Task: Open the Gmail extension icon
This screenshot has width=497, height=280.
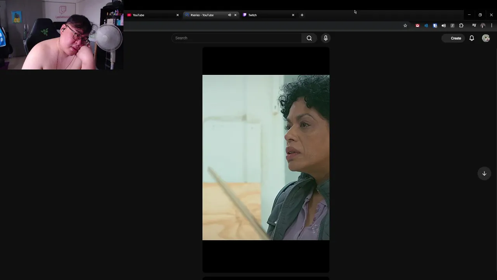Action: (x=417, y=26)
